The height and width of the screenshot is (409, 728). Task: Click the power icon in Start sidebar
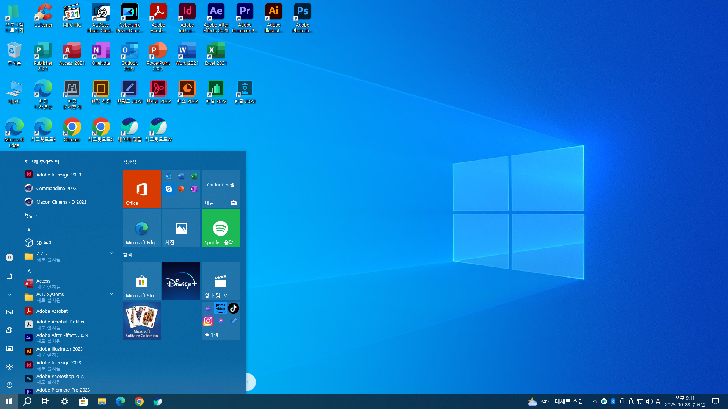(9, 385)
